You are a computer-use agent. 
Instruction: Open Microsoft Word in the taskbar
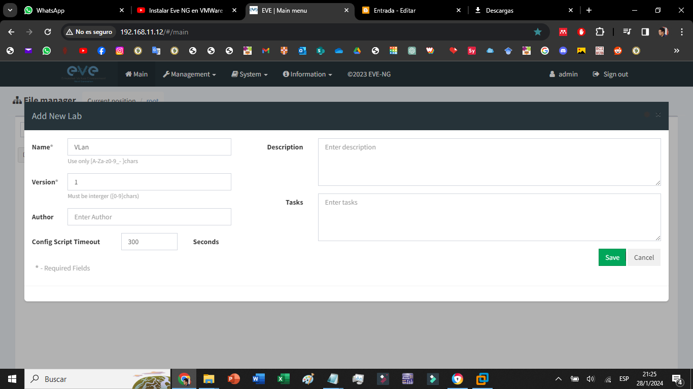[x=258, y=379]
